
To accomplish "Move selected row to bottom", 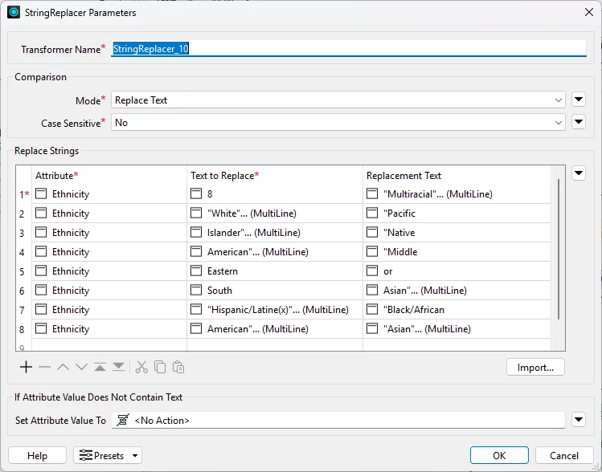I will [118, 368].
